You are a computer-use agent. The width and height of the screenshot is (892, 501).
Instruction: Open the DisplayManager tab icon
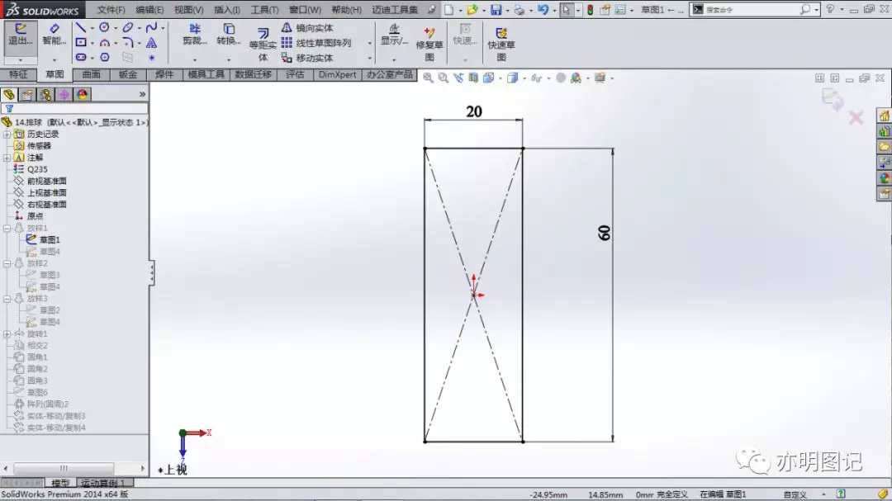pos(83,94)
